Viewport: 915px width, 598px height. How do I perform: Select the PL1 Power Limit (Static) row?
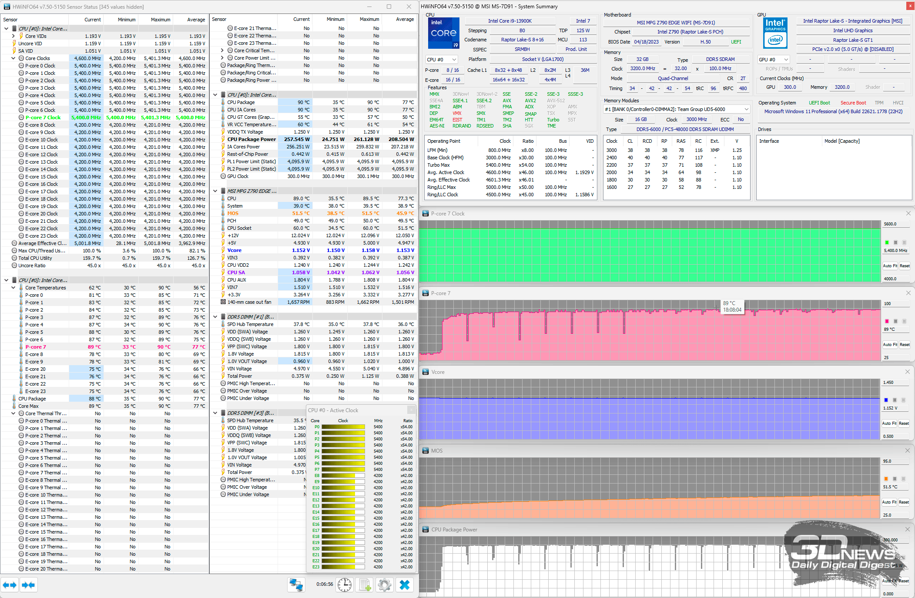tap(313, 161)
